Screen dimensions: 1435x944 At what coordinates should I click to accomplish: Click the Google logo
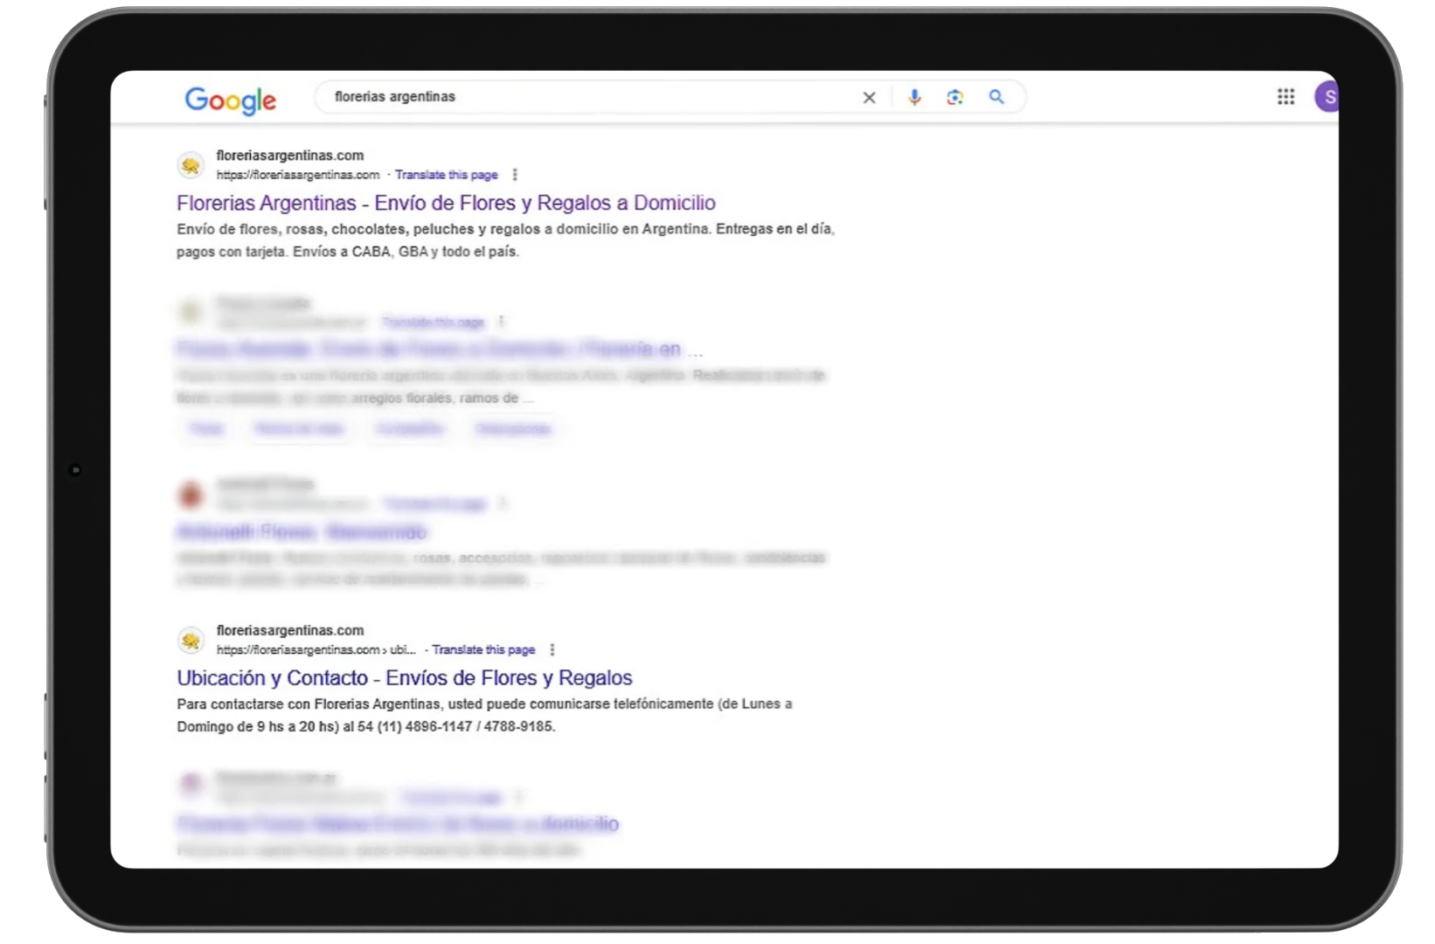pyautogui.click(x=231, y=100)
